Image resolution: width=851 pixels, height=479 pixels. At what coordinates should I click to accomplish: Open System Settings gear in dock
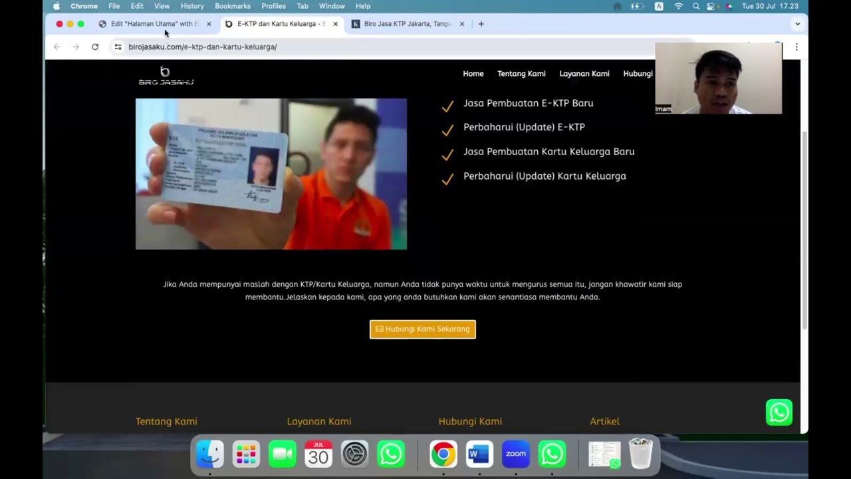tap(354, 454)
